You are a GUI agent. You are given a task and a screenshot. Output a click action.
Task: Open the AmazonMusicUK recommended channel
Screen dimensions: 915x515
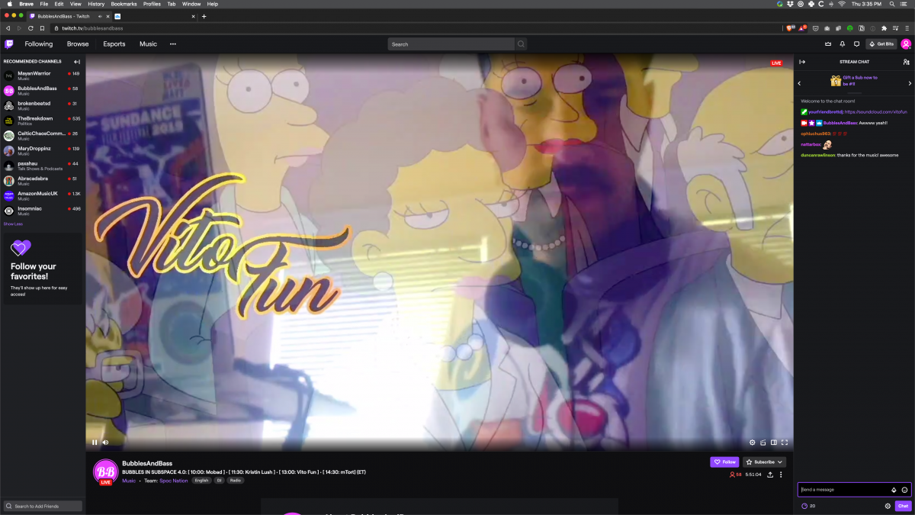pos(42,195)
